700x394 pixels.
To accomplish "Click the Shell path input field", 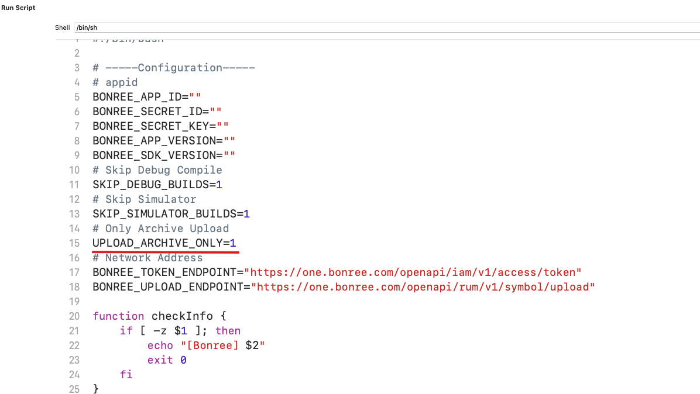I will click(x=386, y=27).
